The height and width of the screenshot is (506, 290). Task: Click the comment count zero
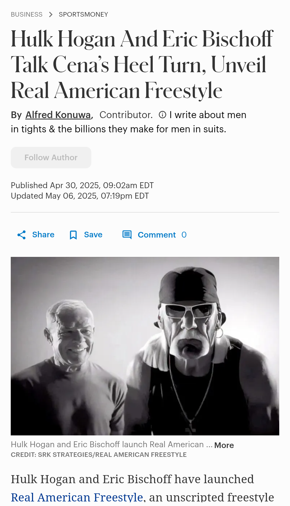pos(184,235)
